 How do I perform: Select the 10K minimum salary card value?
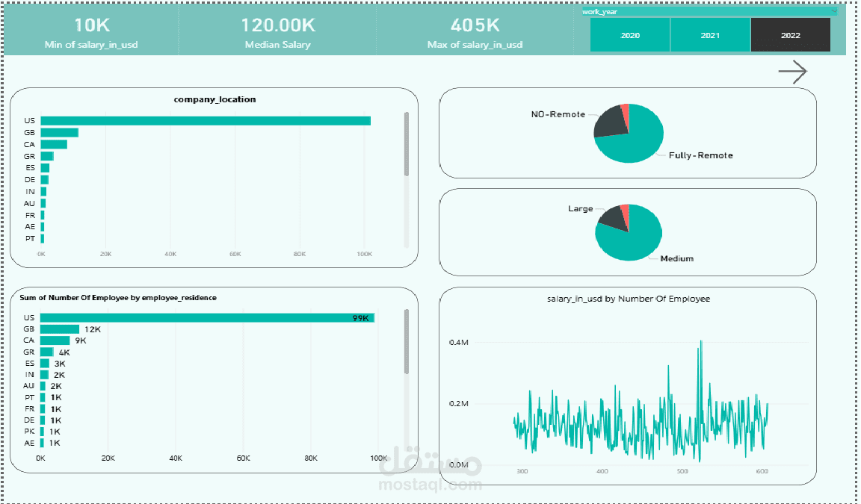pos(92,25)
